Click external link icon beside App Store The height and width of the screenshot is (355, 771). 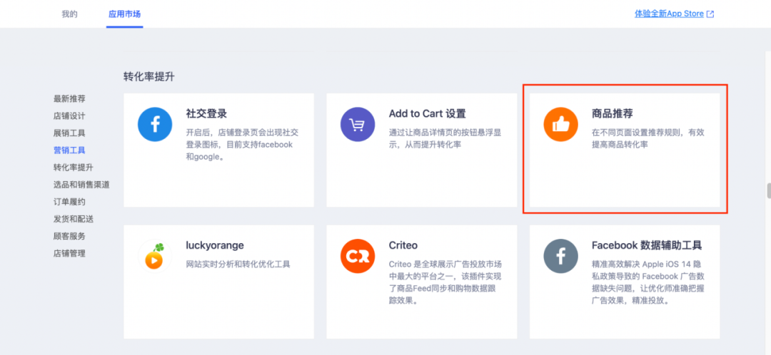coord(710,14)
